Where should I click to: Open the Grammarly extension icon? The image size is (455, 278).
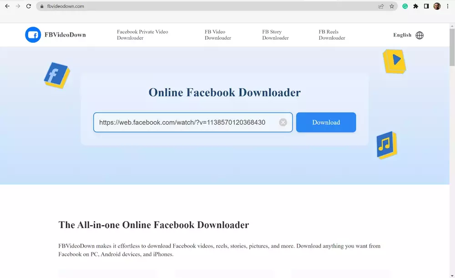(x=405, y=6)
